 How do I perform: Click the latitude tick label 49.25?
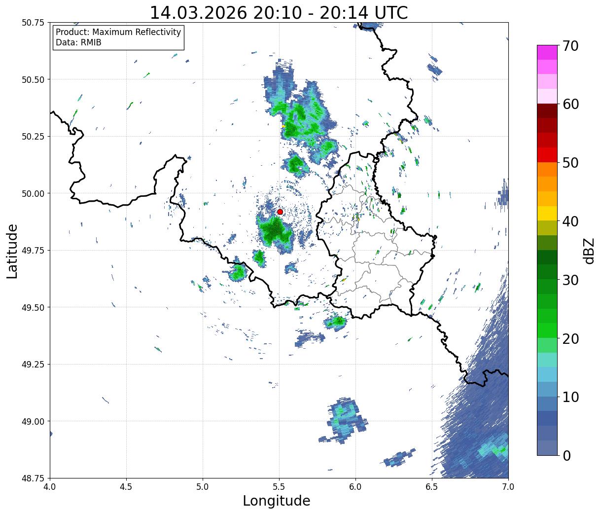pos(33,365)
